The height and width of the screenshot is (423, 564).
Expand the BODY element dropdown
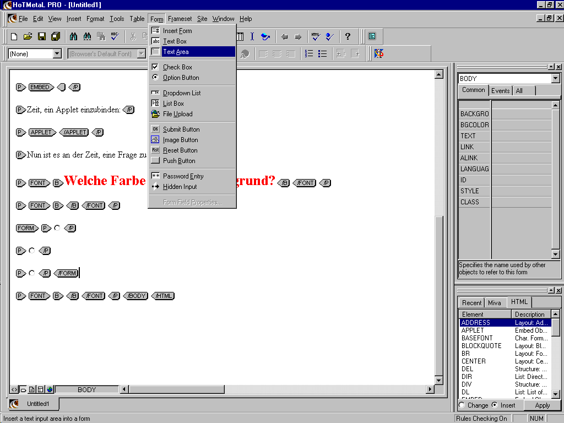(x=555, y=79)
